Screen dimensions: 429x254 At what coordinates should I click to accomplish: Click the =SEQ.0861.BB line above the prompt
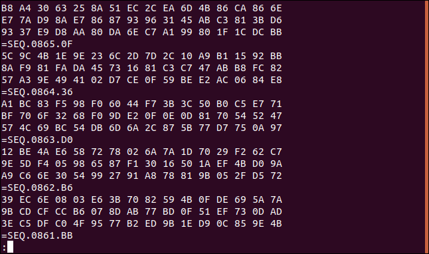click(37, 235)
